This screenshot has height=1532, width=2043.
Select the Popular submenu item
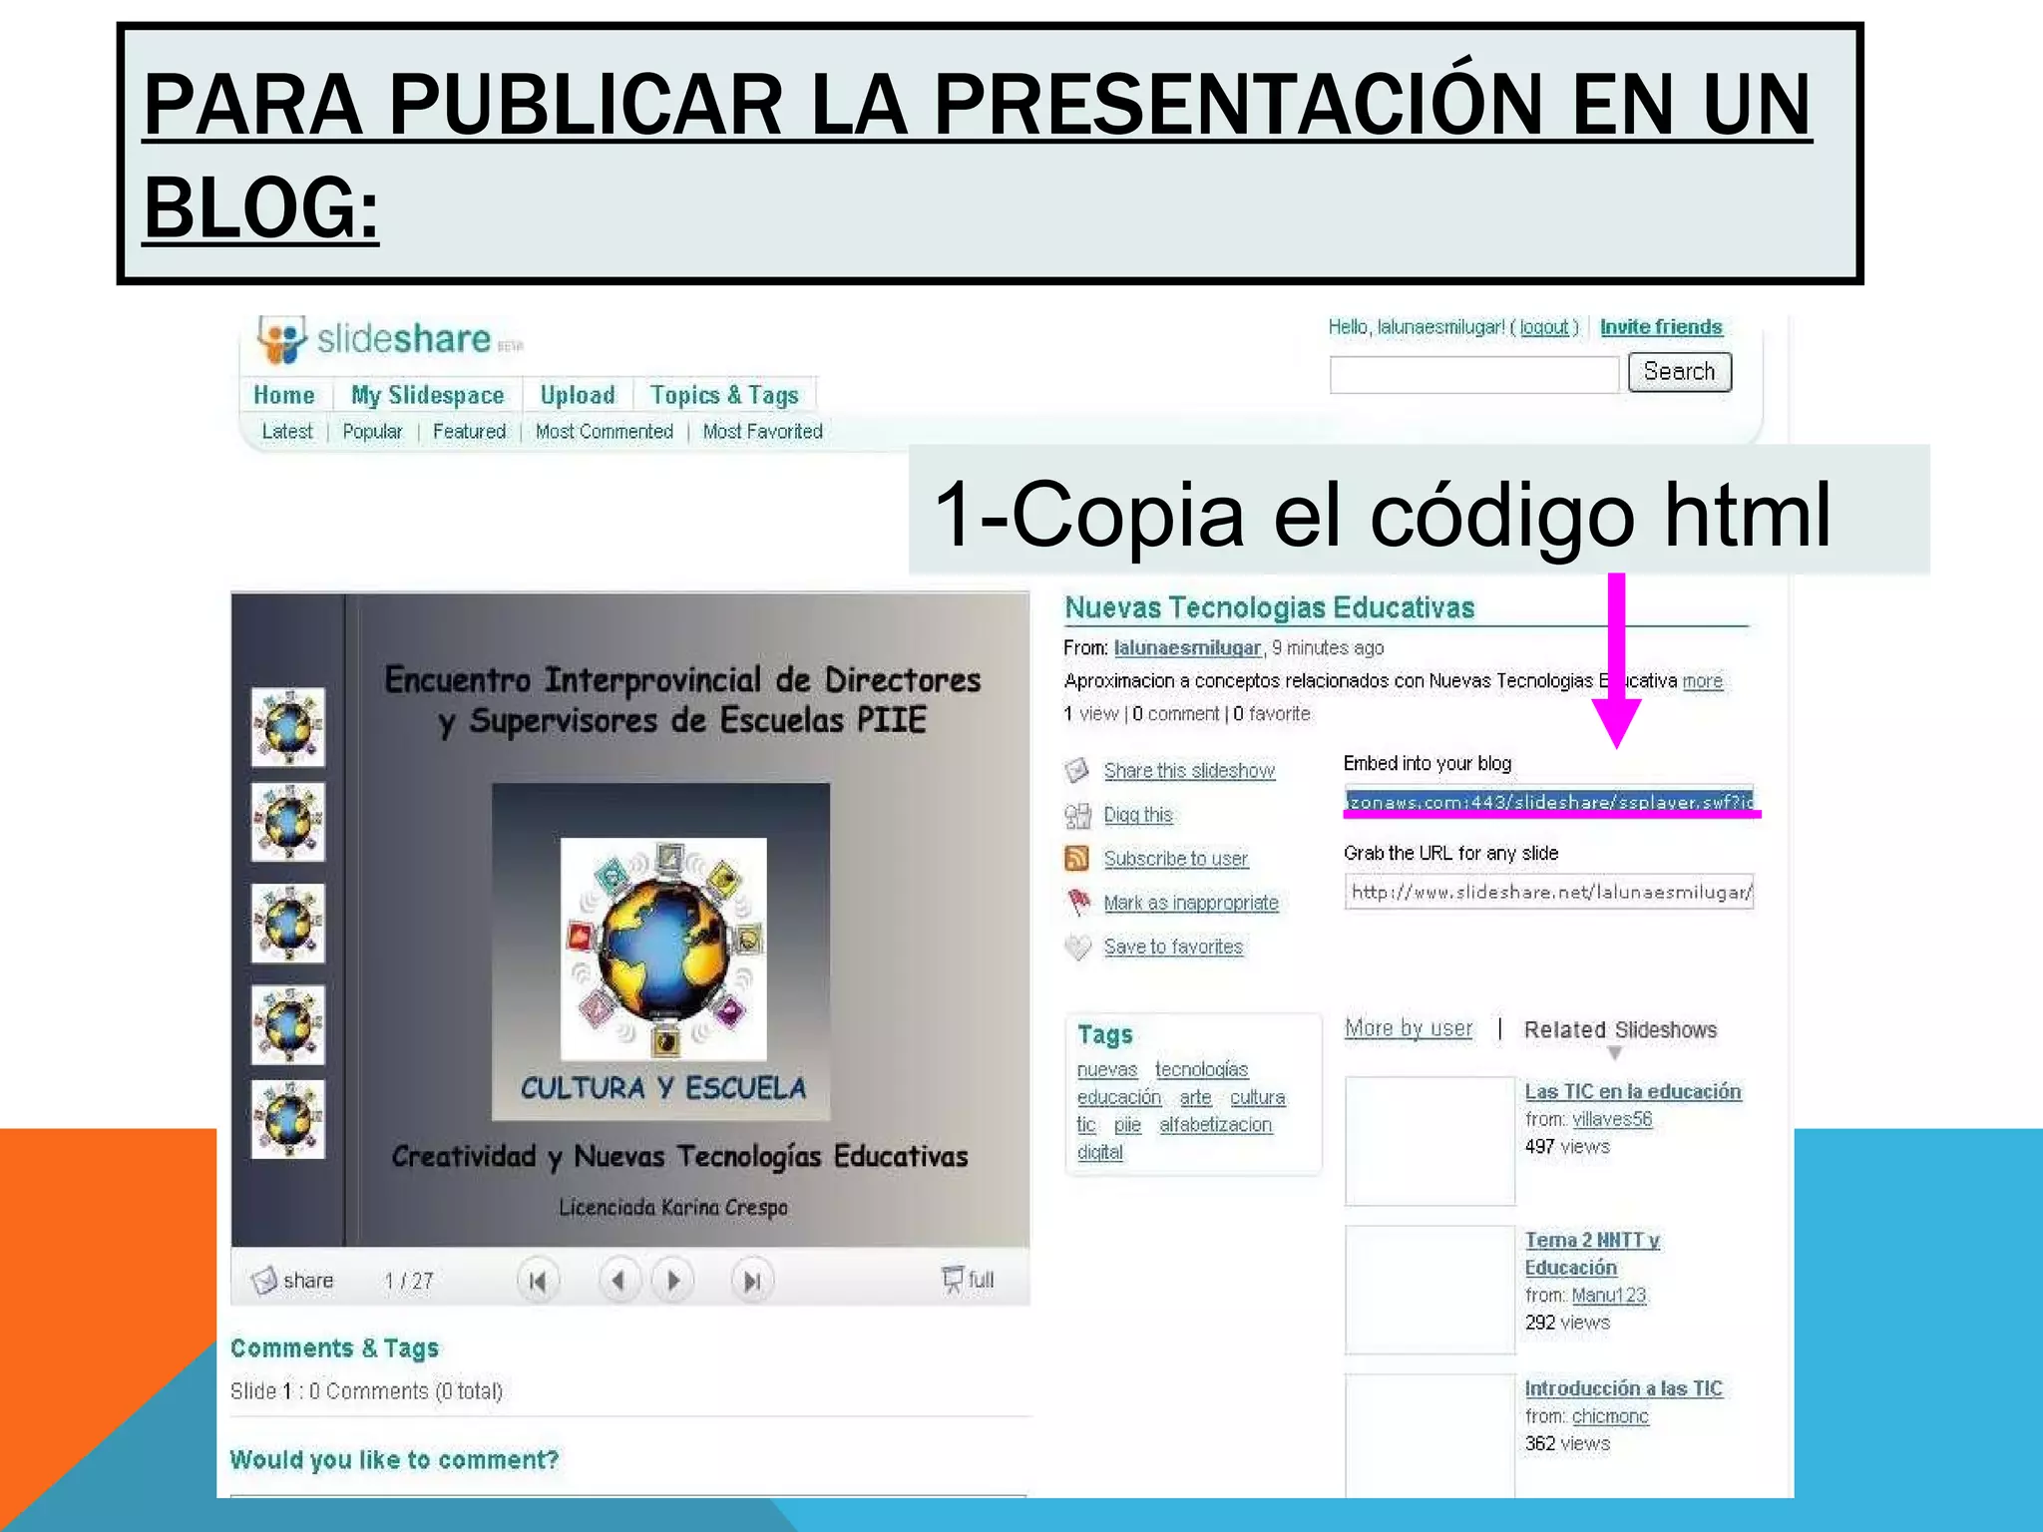click(x=372, y=432)
